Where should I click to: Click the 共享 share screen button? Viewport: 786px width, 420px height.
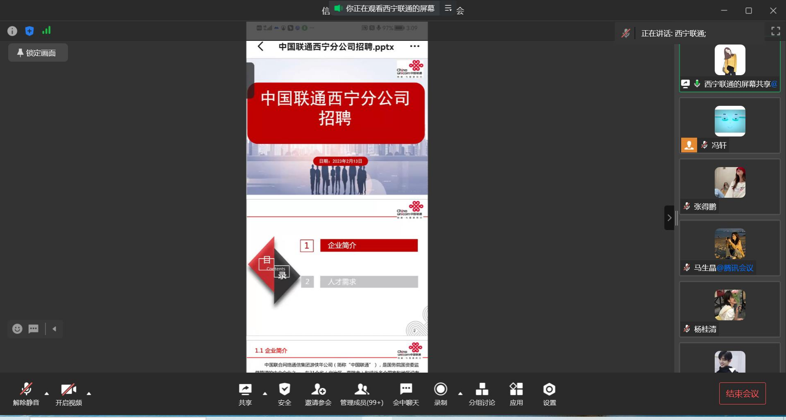click(245, 393)
